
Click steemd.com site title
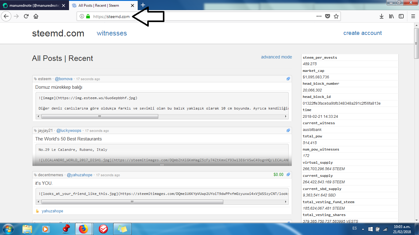[x=58, y=33]
